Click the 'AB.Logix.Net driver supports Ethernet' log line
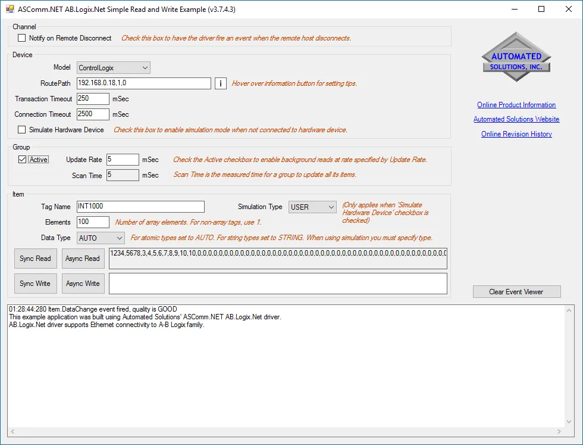 point(106,325)
